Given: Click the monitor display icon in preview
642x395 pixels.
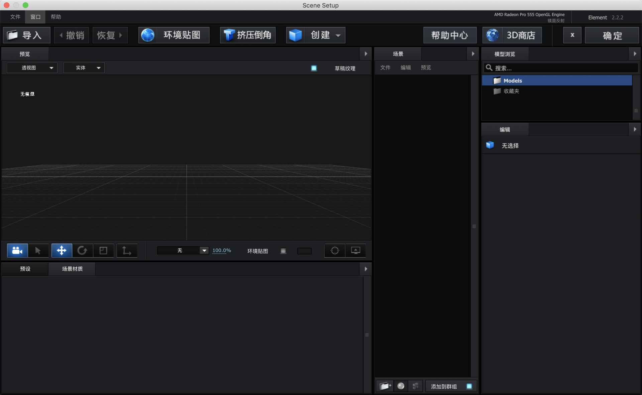Looking at the screenshot, I should [x=355, y=251].
